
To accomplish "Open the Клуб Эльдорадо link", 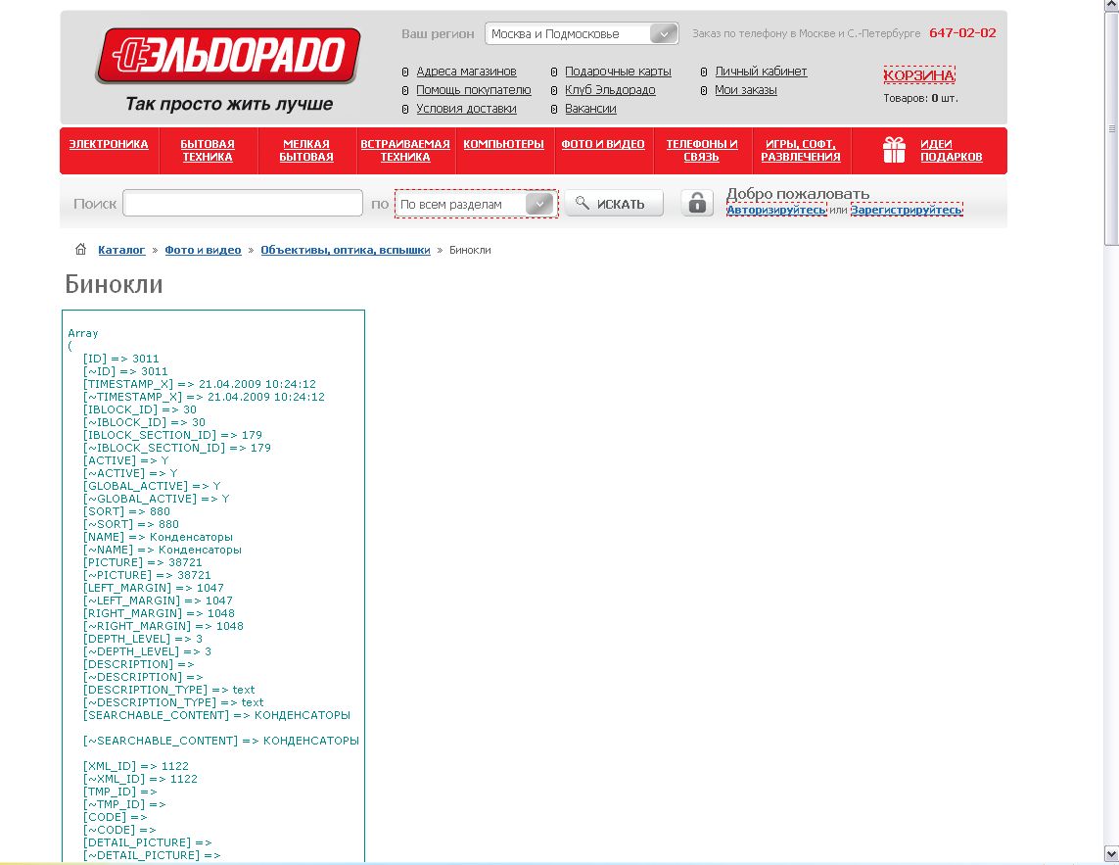I will [x=610, y=90].
